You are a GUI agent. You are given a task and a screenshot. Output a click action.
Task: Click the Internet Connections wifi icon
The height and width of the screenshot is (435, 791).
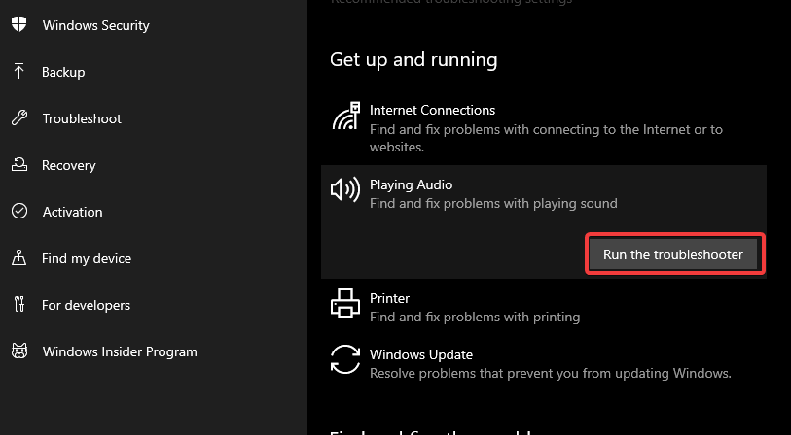coord(345,116)
